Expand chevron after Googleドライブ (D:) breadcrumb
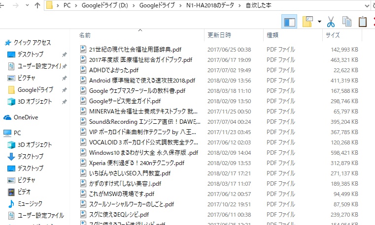Image resolution: width=375 pixels, height=225 pixels. click(134, 5)
